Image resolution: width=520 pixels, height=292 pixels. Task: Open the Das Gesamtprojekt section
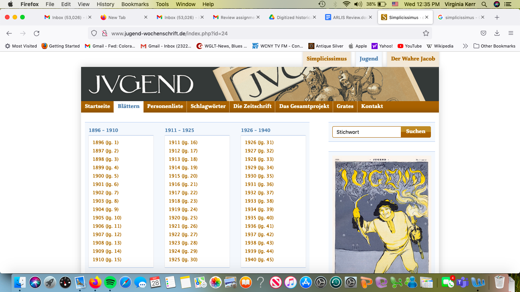[x=304, y=106]
